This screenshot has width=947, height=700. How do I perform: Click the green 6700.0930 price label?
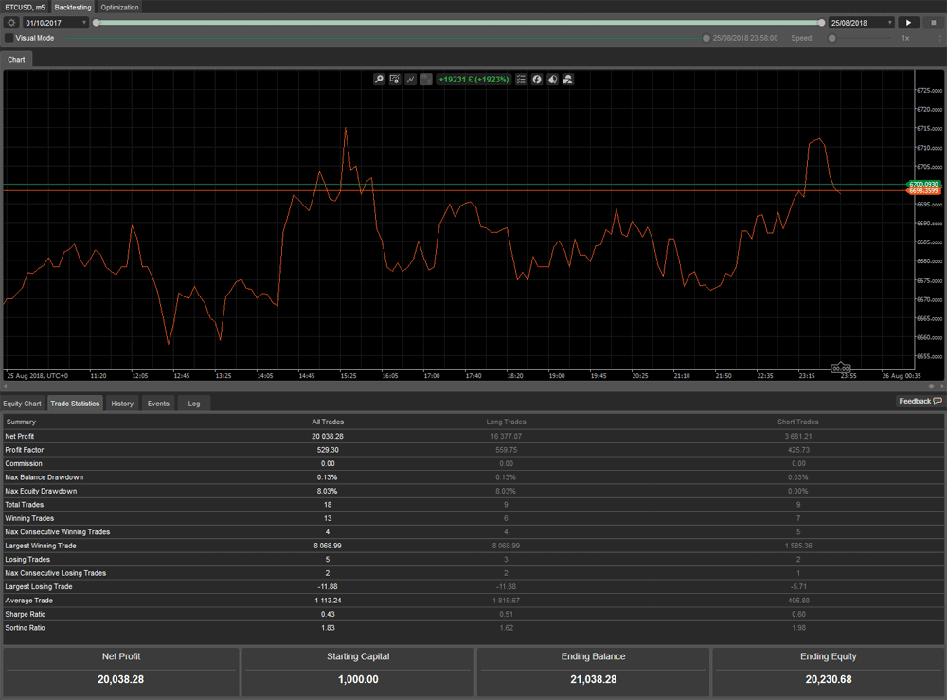[924, 184]
